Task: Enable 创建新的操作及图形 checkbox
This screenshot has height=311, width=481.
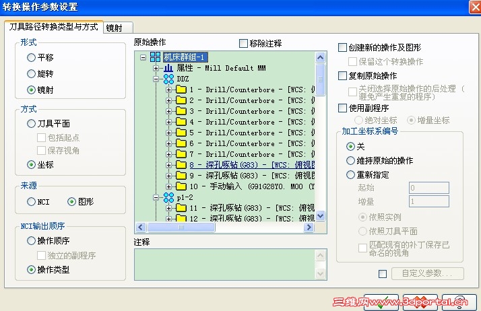Action: click(x=342, y=47)
